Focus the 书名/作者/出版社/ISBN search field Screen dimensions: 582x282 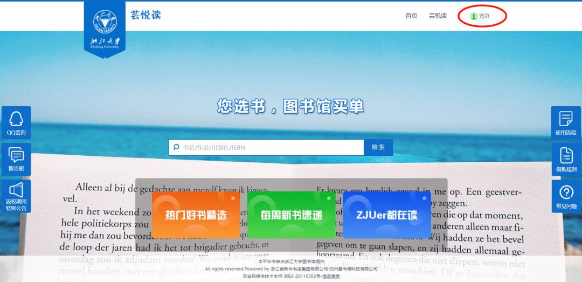(266, 147)
